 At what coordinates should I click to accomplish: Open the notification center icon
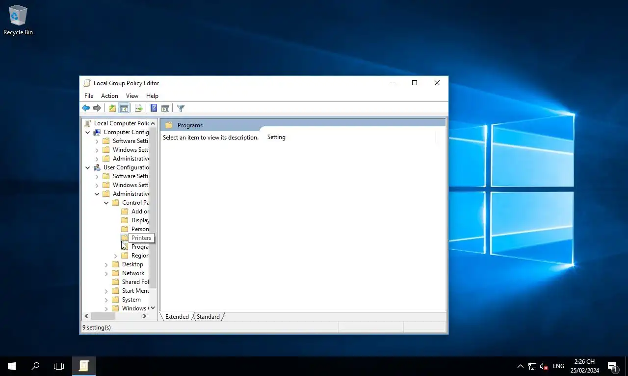tap(612, 366)
